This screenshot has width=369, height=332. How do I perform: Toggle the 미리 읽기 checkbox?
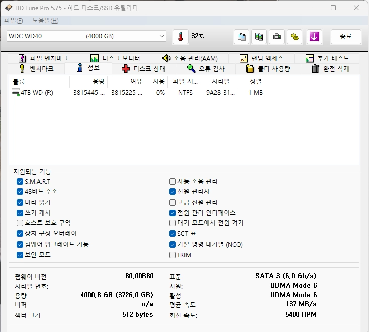coord(20,203)
